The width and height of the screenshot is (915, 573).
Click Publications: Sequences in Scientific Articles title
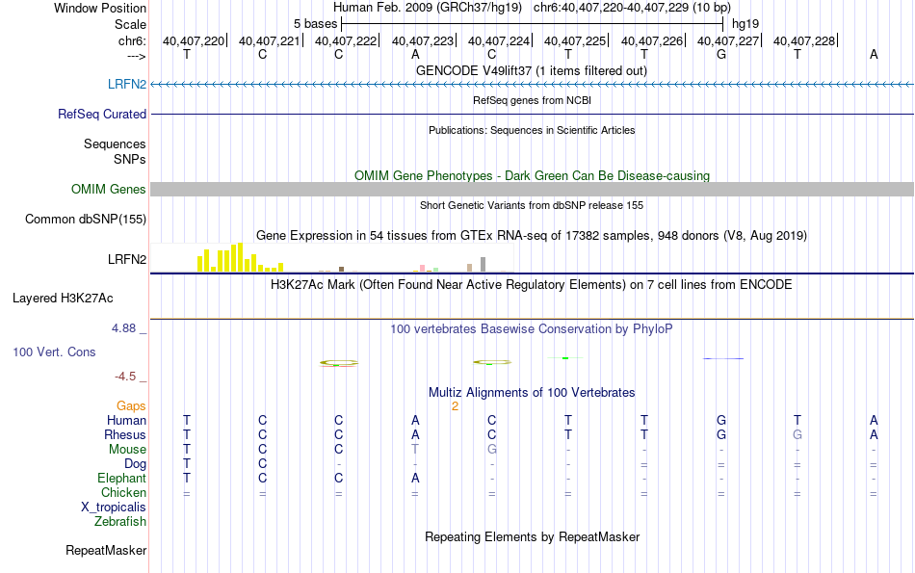click(x=532, y=130)
